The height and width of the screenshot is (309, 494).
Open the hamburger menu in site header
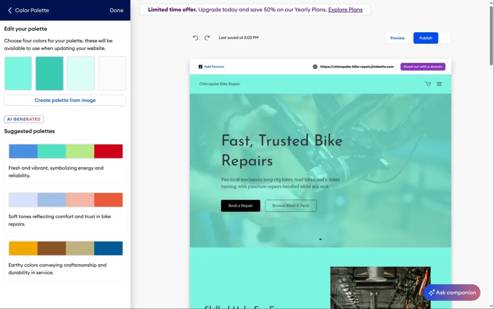coord(439,84)
